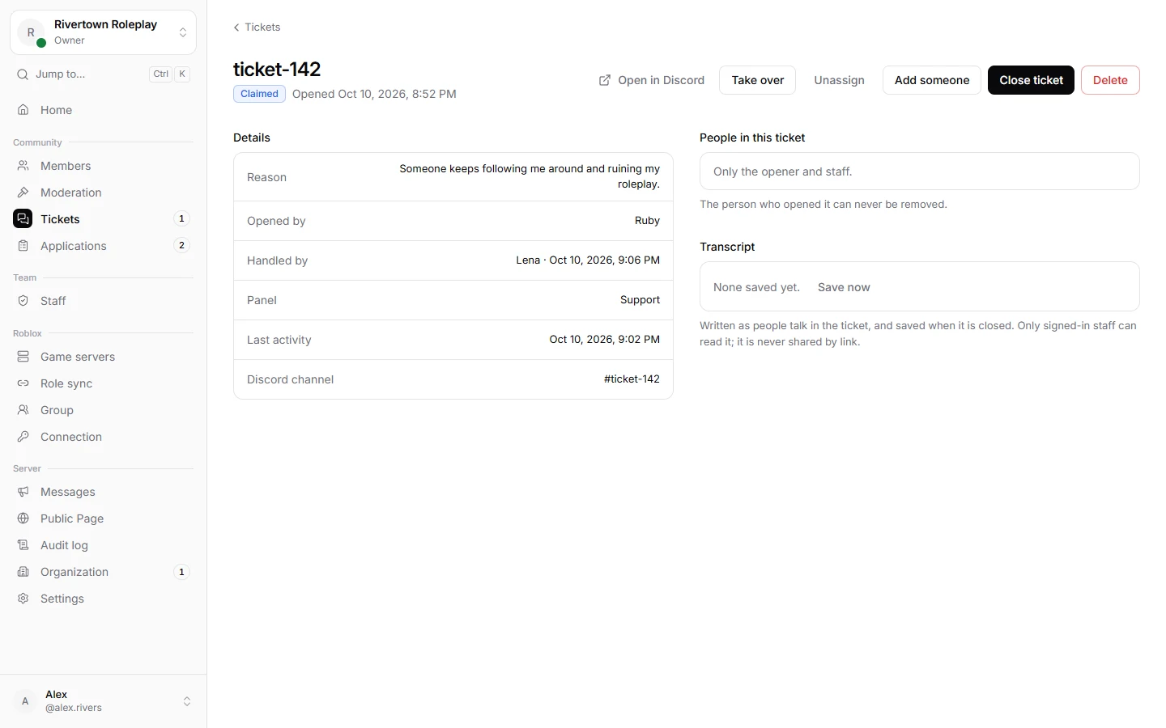Click the red Delete button
The height and width of the screenshot is (728, 1166).
[1110, 80]
